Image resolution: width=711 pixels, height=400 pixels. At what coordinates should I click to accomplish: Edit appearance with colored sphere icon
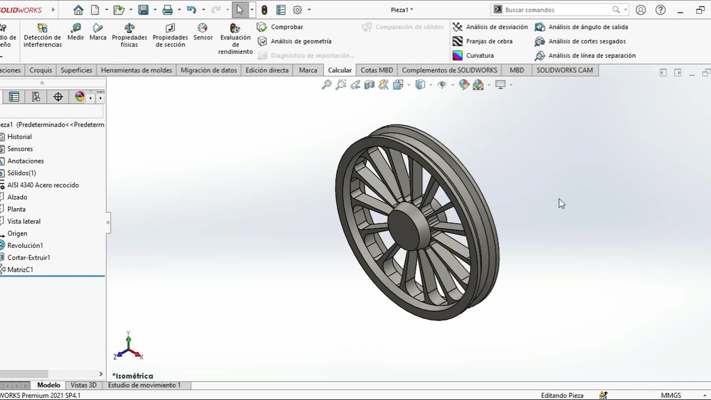coord(464,84)
